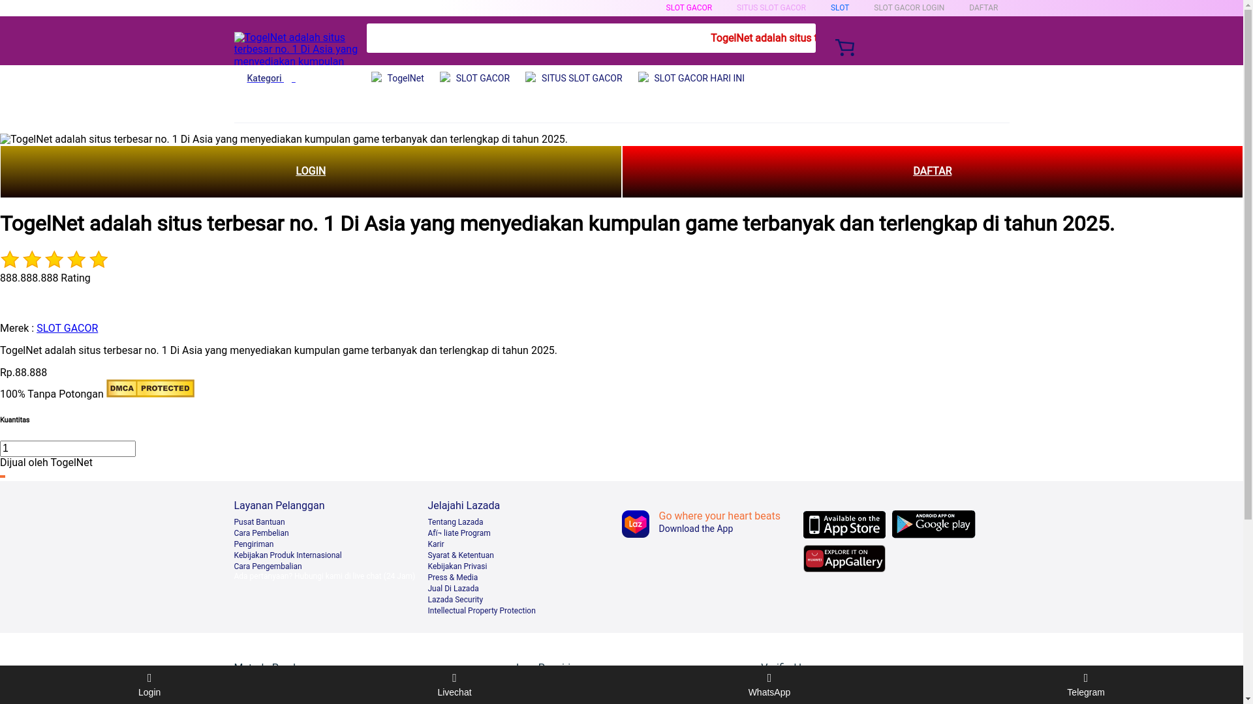1253x704 pixels.
Task: Open Cara Pembelian link
Action: click(261, 533)
